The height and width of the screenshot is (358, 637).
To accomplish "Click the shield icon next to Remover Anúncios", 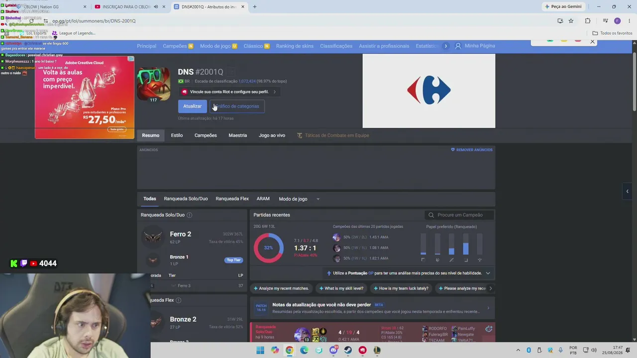I will [453, 150].
